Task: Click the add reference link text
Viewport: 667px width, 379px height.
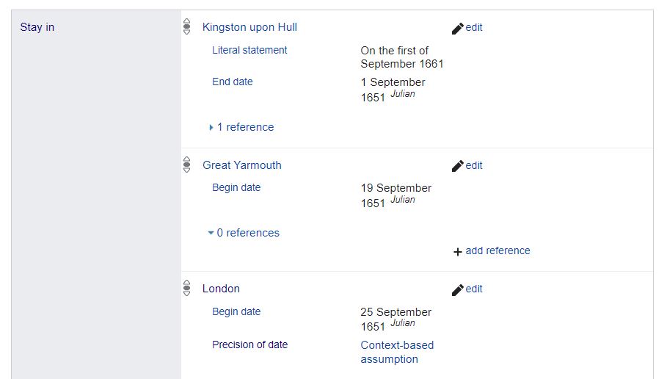Action: point(497,250)
